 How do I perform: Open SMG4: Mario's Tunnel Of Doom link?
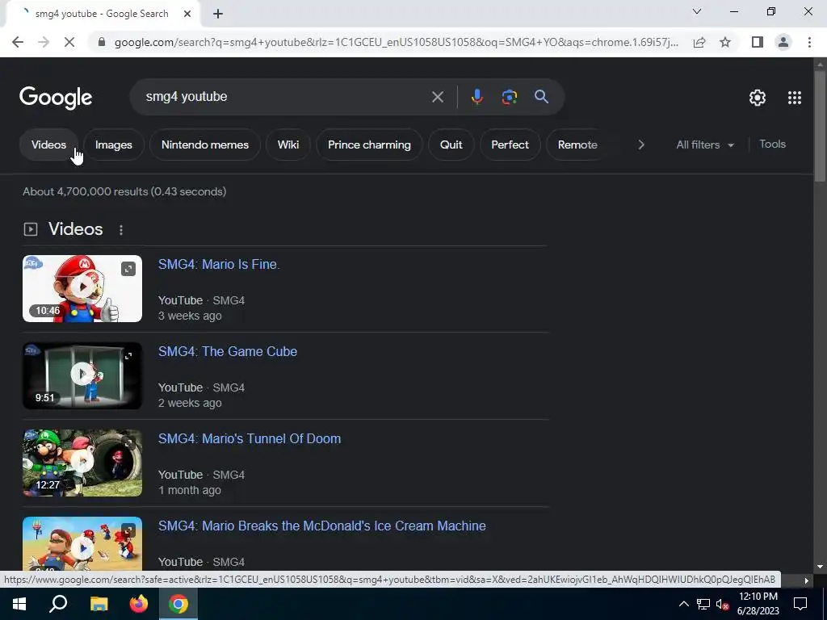tap(250, 438)
